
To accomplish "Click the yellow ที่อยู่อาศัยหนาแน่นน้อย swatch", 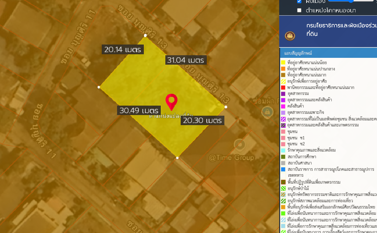I will click(283, 62).
